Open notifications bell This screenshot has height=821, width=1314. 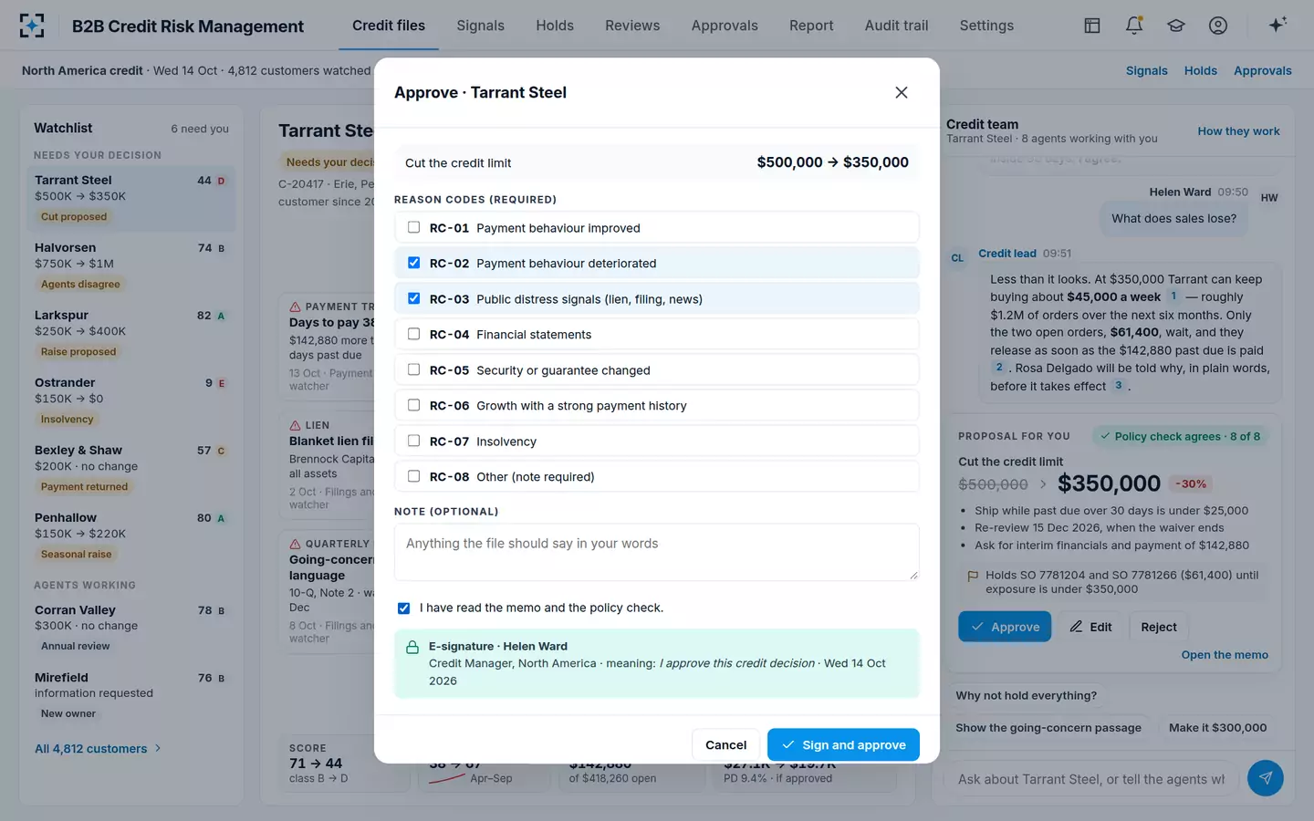[1134, 26]
